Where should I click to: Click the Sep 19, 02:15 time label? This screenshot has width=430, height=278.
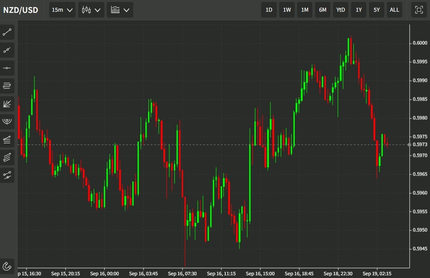click(377, 274)
